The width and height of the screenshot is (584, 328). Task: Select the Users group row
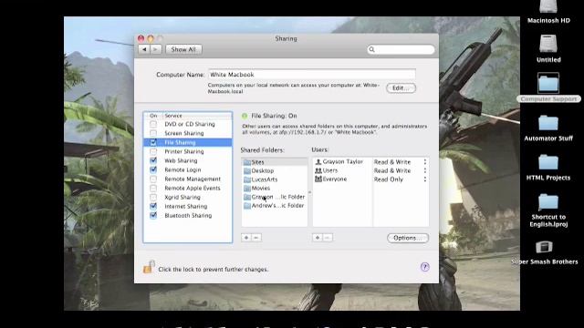click(x=343, y=170)
